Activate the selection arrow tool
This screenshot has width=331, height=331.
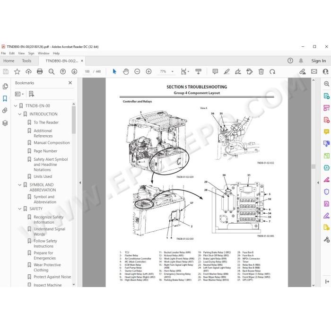pos(114,71)
